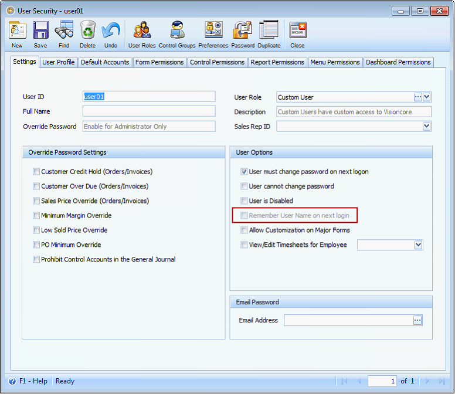Viewport: 455px width, 394px height.
Task: Click the Delete recycle bin icon
Action: click(x=87, y=35)
